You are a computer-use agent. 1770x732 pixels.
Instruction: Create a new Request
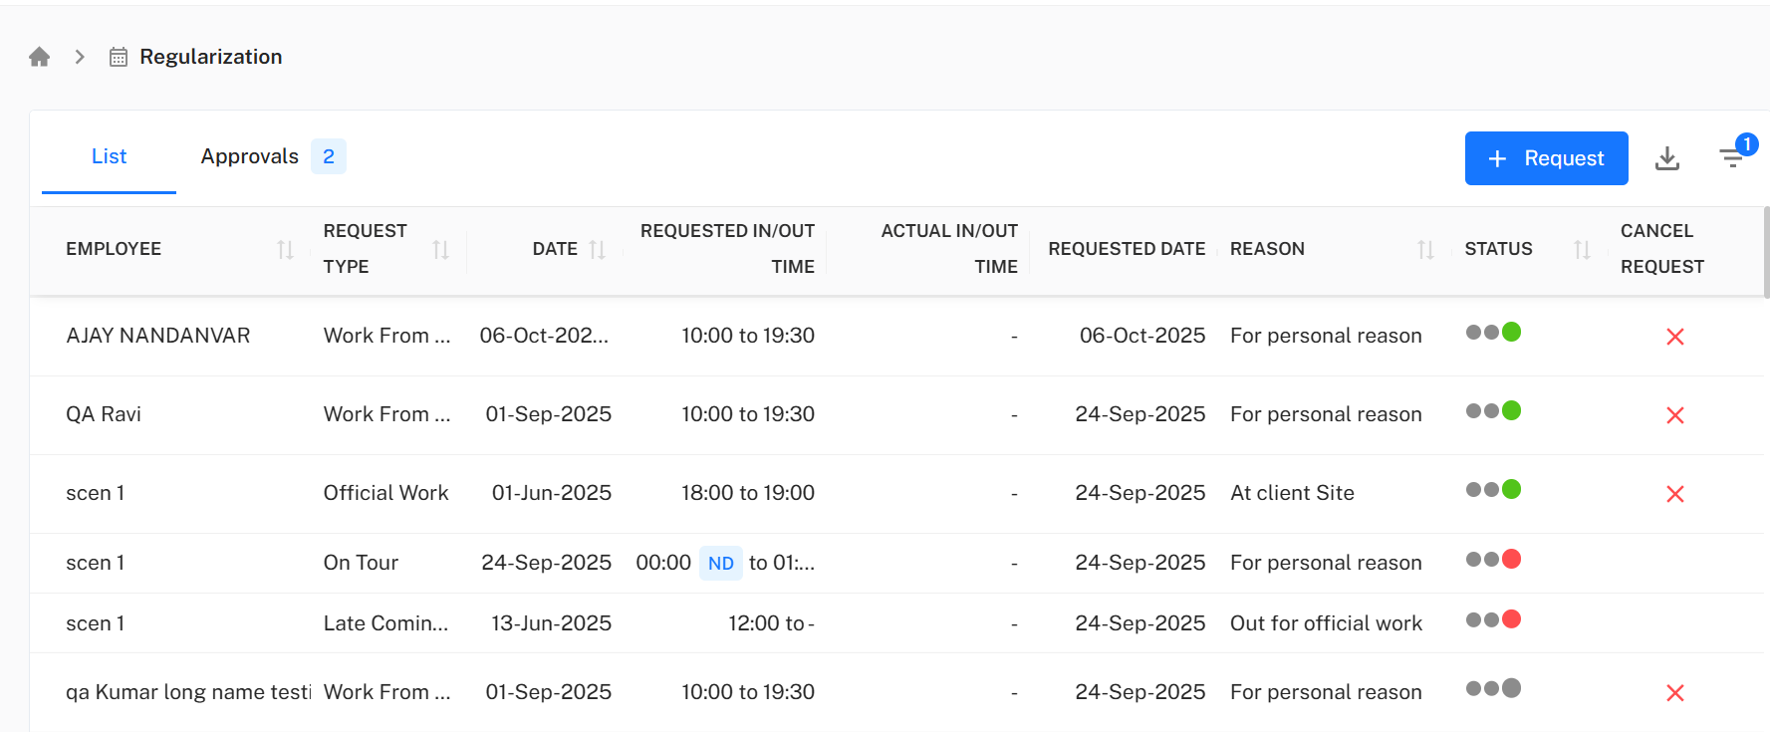coord(1546,158)
